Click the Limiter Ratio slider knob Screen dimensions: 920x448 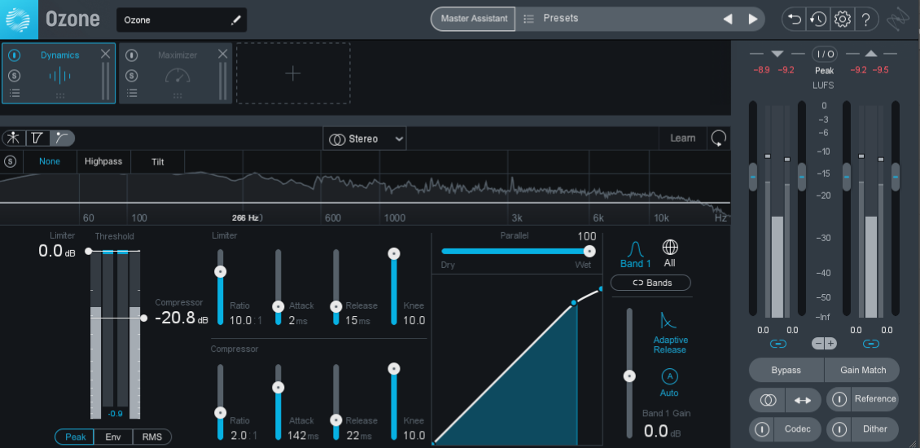click(x=221, y=271)
